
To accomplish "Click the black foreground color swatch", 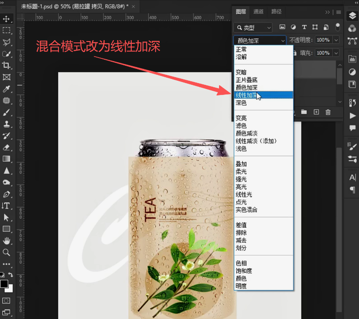I will (4, 283).
